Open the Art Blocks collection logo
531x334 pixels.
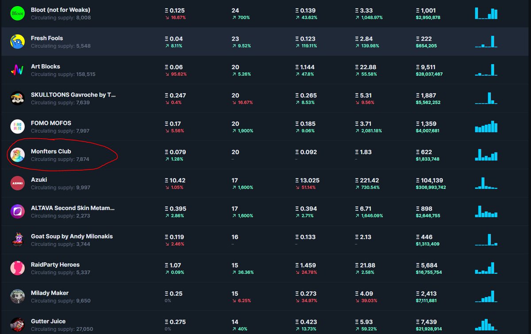click(x=17, y=70)
